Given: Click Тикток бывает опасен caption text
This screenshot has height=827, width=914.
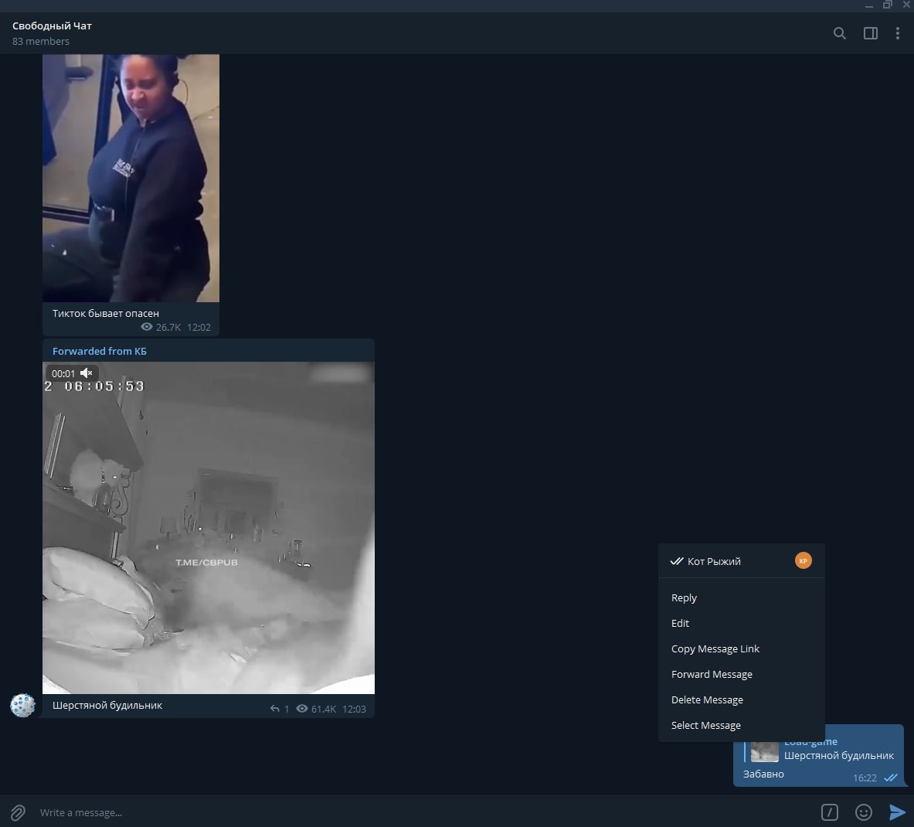Looking at the screenshot, I should point(106,313).
